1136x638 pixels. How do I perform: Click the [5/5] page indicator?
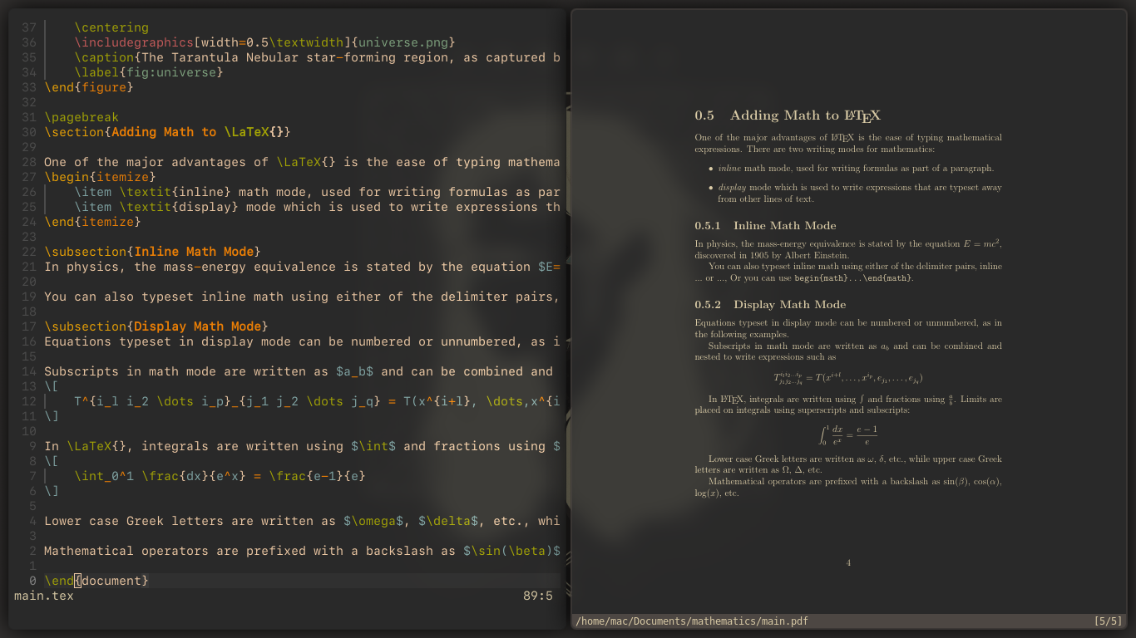coord(1108,621)
